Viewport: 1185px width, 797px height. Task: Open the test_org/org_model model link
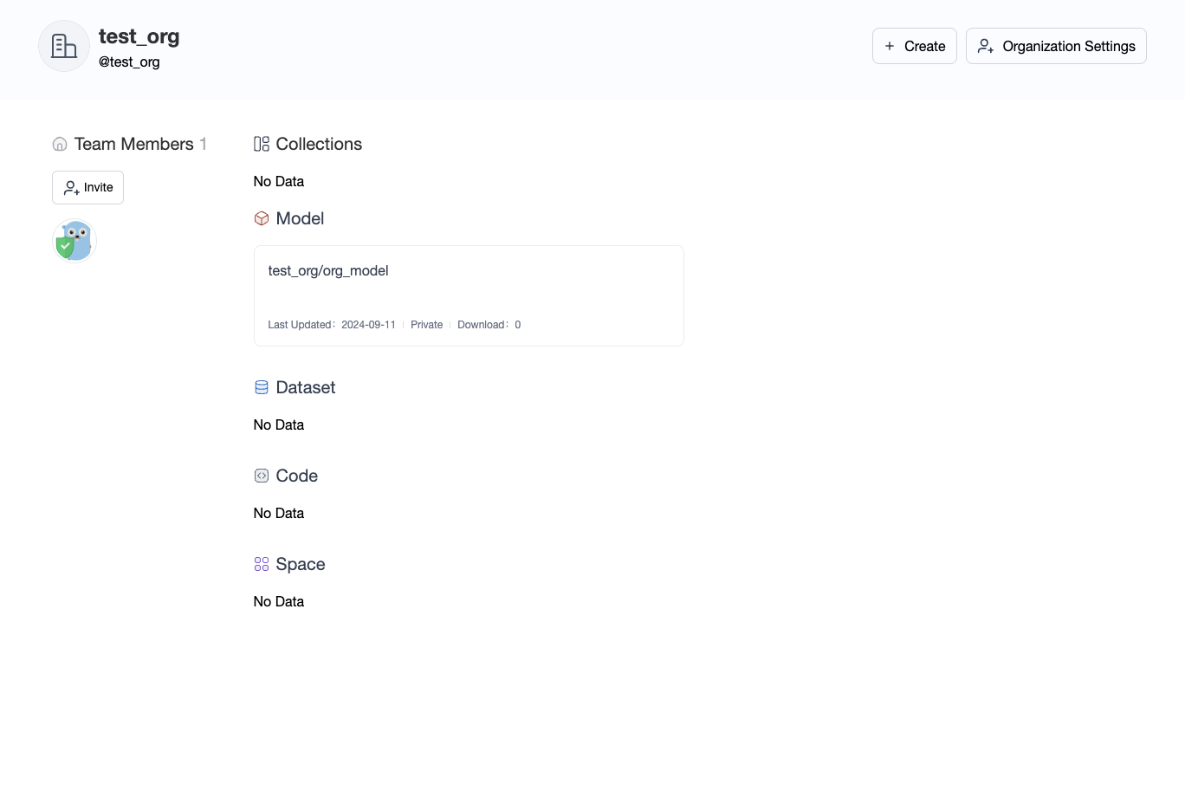[328, 270]
